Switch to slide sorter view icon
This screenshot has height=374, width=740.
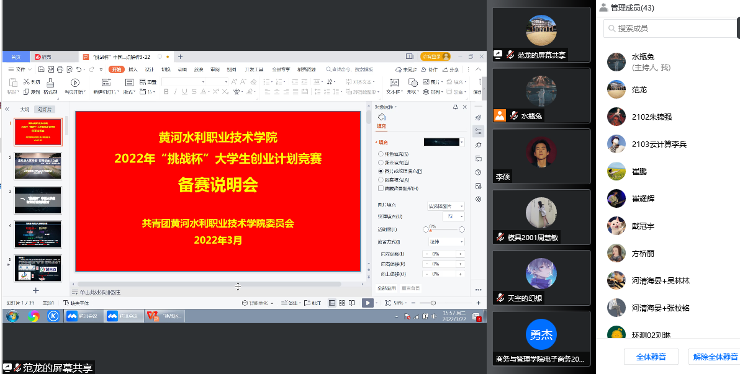click(341, 303)
